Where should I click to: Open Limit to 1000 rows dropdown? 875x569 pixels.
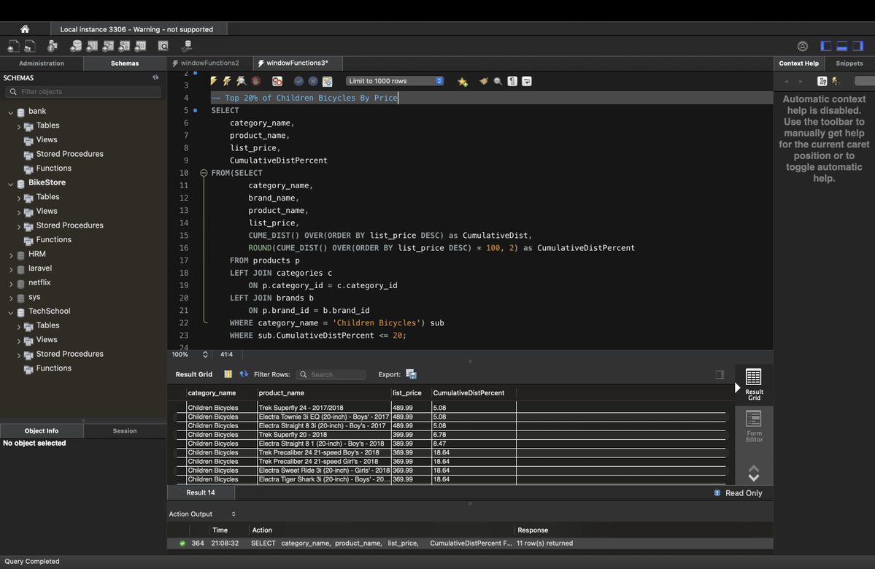click(x=395, y=81)
